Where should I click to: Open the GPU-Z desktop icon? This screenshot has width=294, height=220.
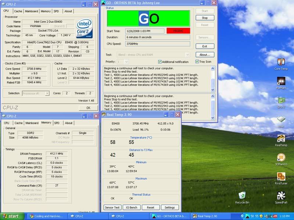[281, 100]
